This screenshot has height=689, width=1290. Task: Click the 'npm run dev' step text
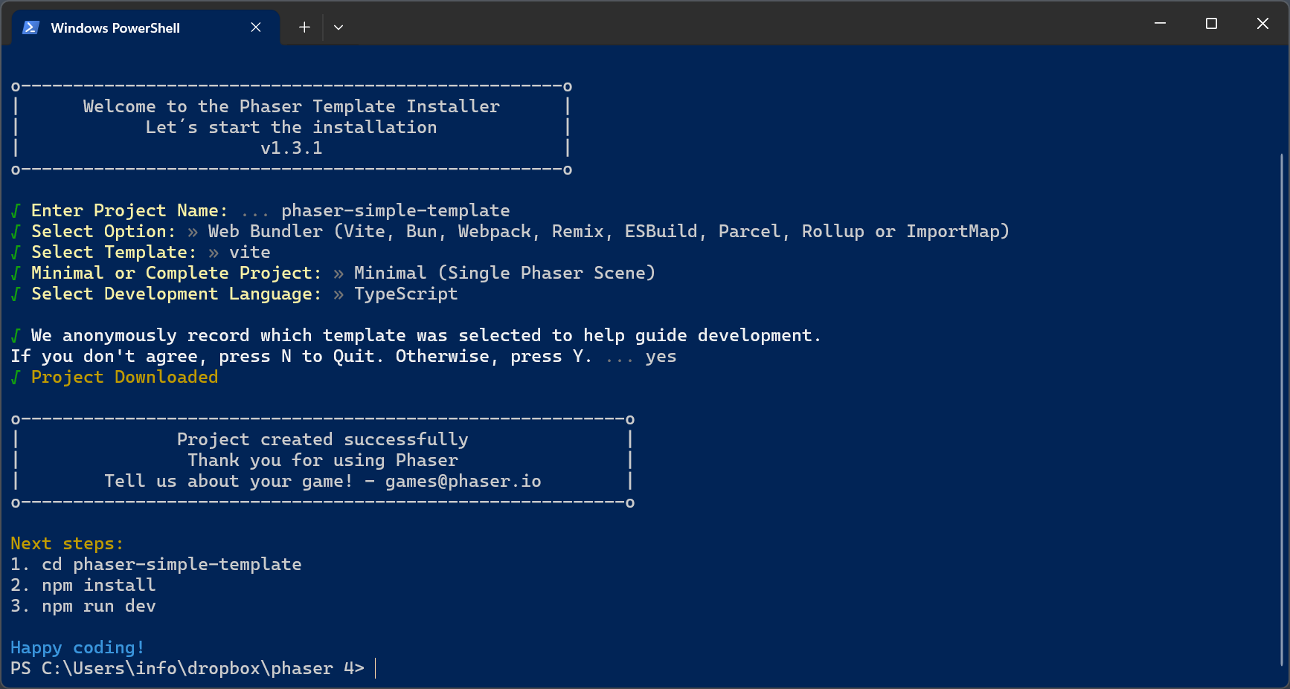coord(98,606)
